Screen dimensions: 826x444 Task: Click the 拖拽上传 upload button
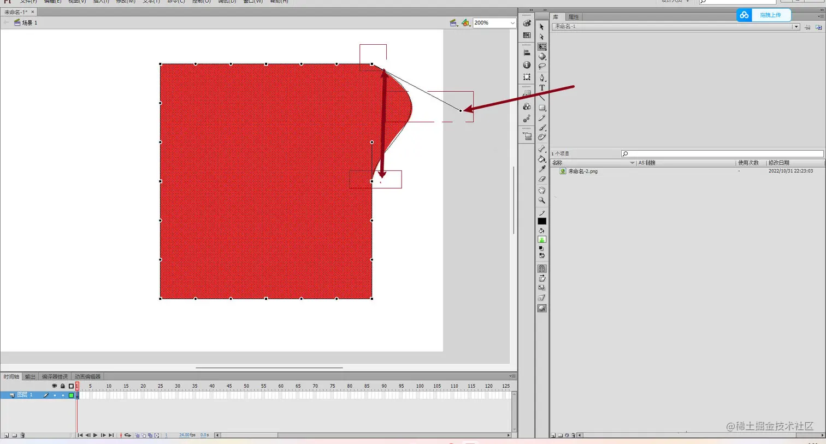coord(771,15)
